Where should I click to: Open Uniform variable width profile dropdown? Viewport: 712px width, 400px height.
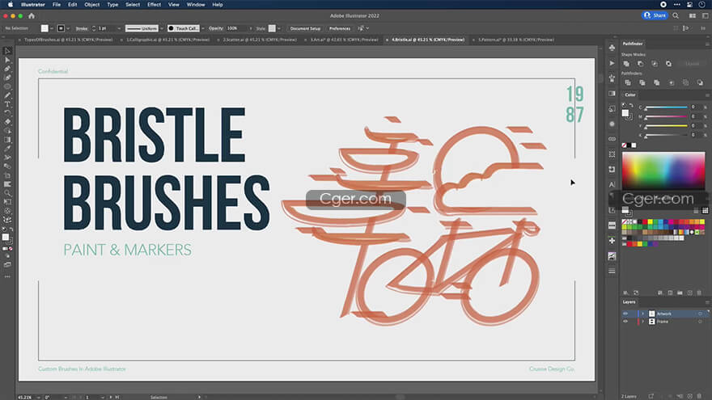(x=162, y=28)
